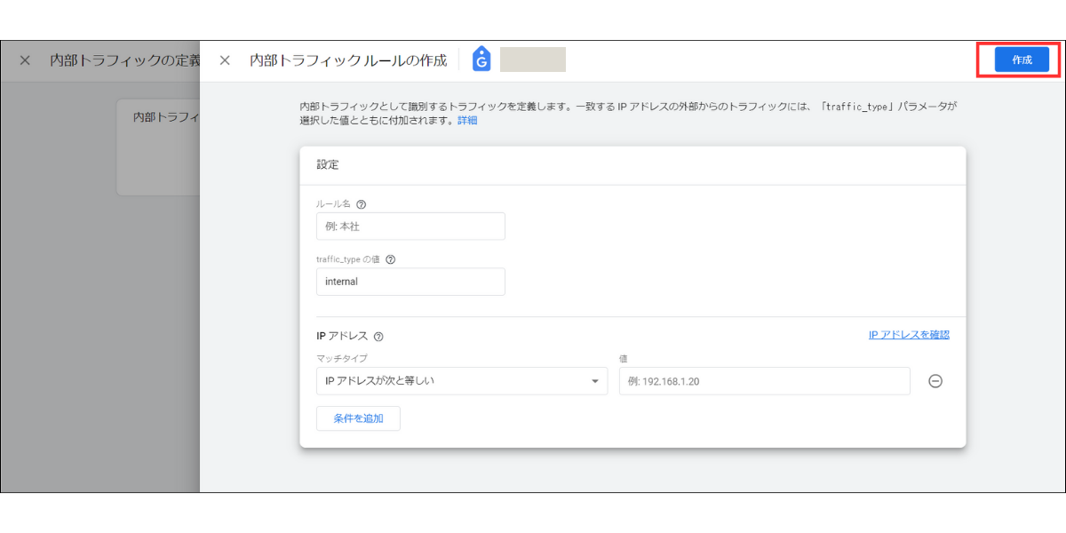Focus the ルール名 input field
The width and height of the screenshot is (1066, 533).
(410, 227)
